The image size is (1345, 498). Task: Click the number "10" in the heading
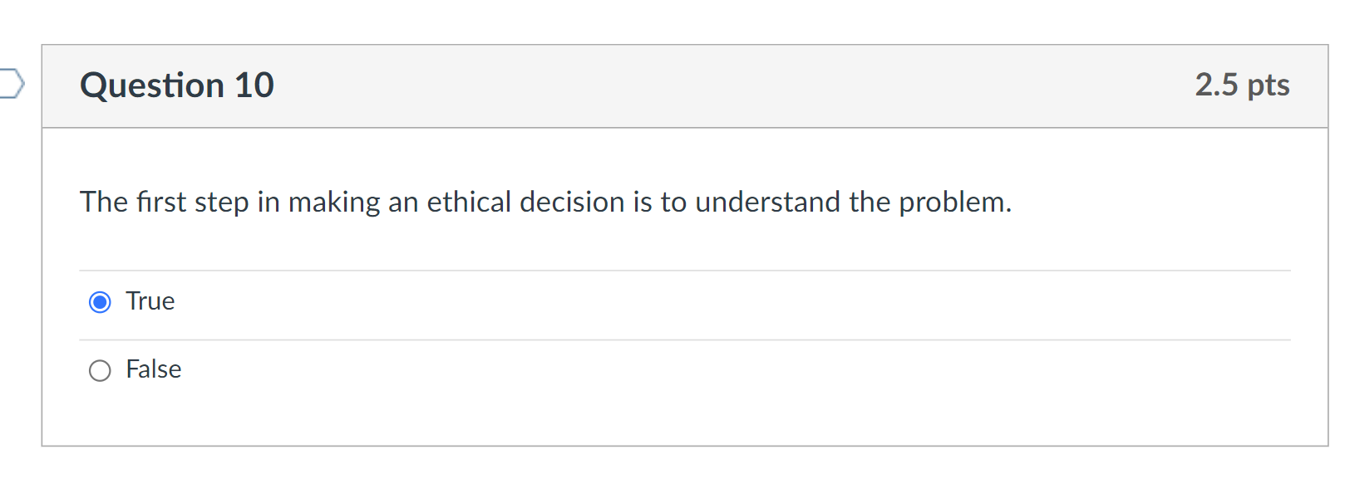click(x=254, y=85)
